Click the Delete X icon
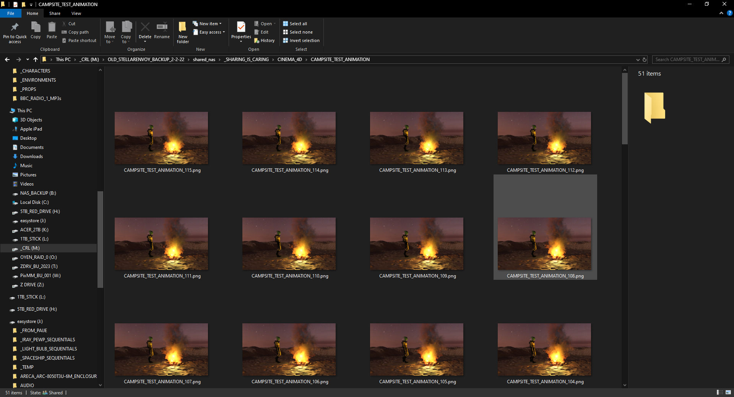Screen dimensions: 734x397 [145, 27]
